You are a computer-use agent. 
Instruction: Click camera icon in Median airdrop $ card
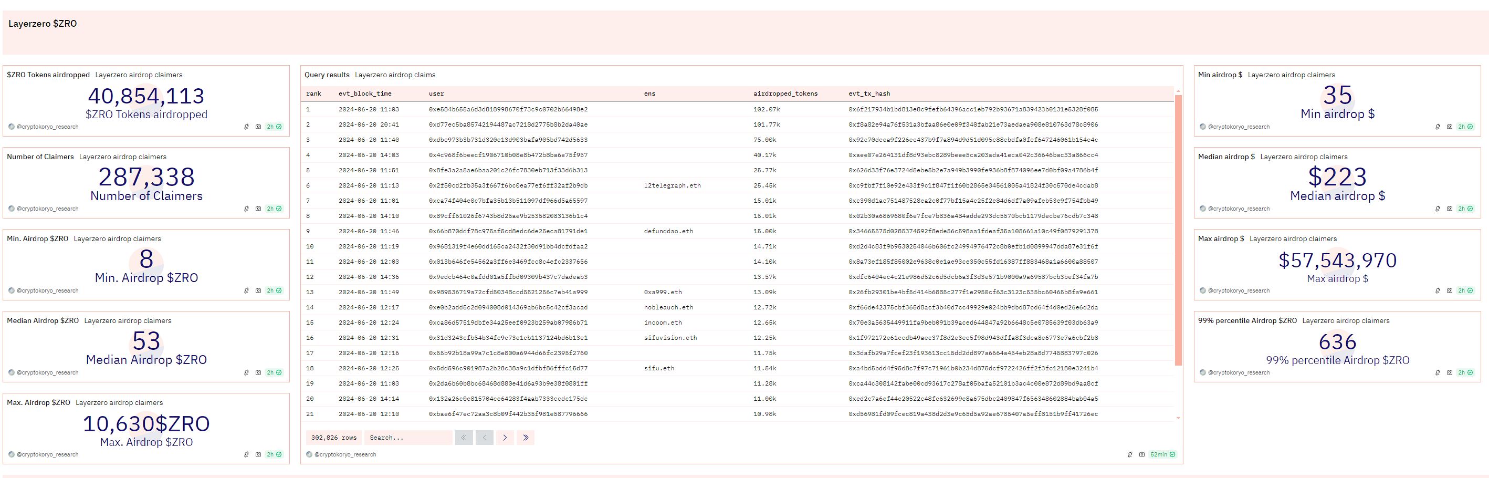[x=1449, y=209]
